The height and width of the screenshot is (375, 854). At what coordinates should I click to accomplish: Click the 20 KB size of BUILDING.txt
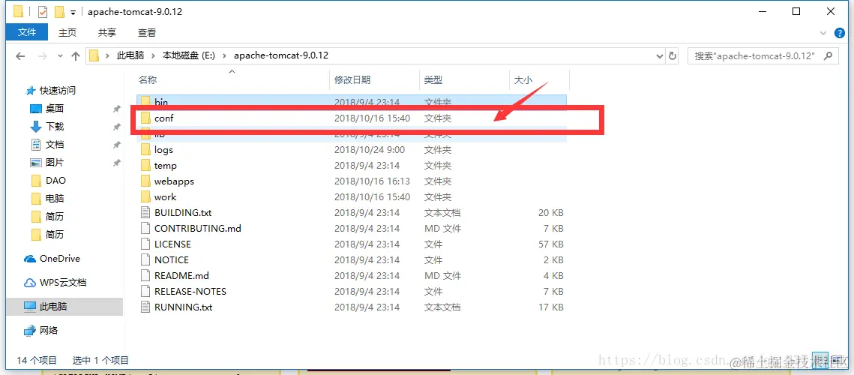click(550, 212)
